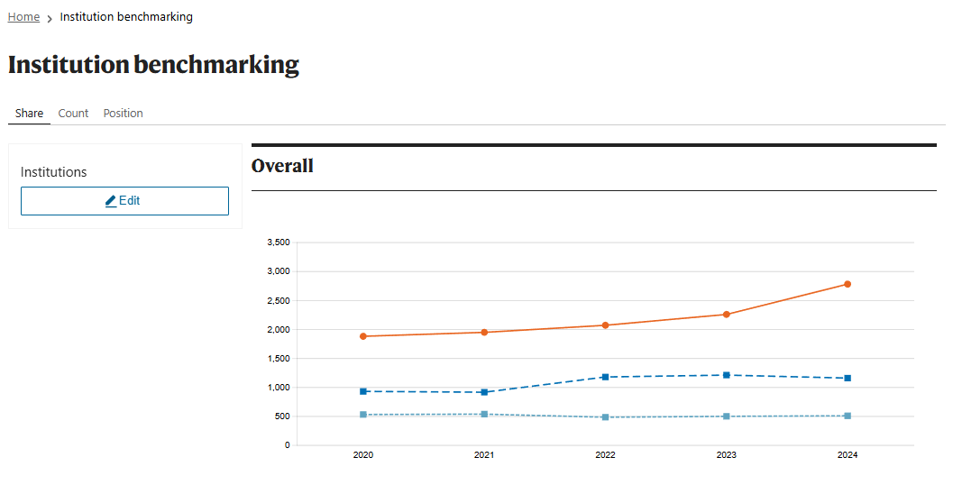The image size is (953, 485).
Task: Click the orange data point for 2022
Action: click(x=605, y=325)
